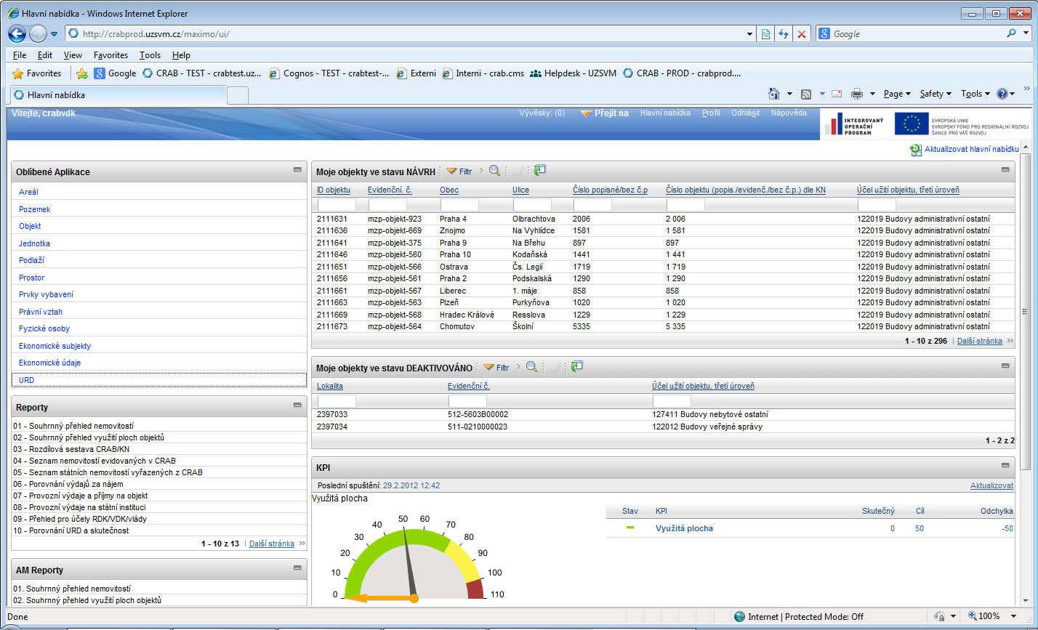Viewport: 1038px width, 630px height.
Task: Go to Další stránka in NÁVRH portlet
Action: click(979, 341)
